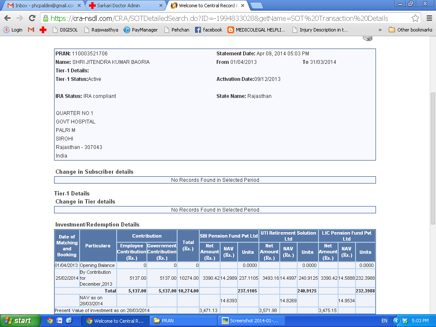Launch Chrome from the quick launch bar

[x=50, y=321]
